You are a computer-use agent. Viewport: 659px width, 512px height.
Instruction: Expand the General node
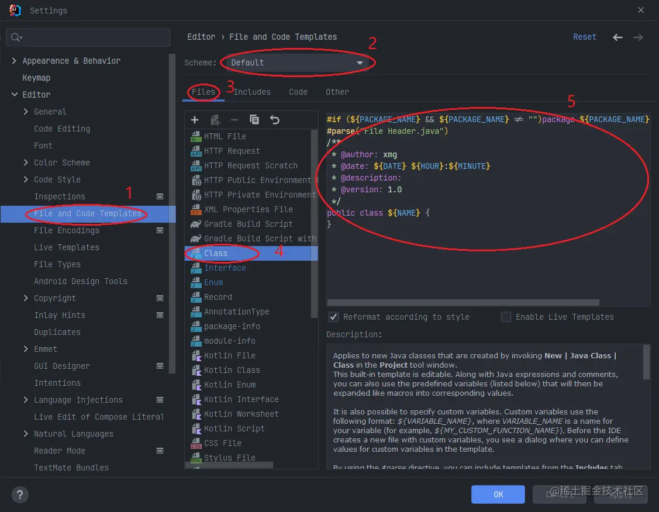(x=26, y=112)
